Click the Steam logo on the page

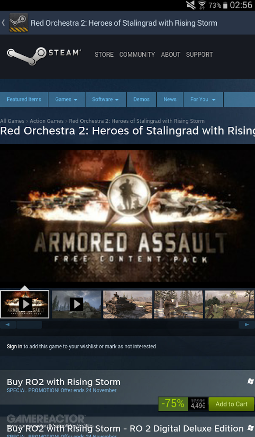point(44,55)
